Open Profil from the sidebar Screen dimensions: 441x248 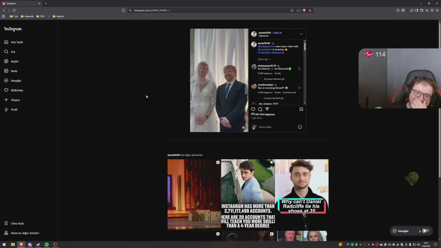11,110
